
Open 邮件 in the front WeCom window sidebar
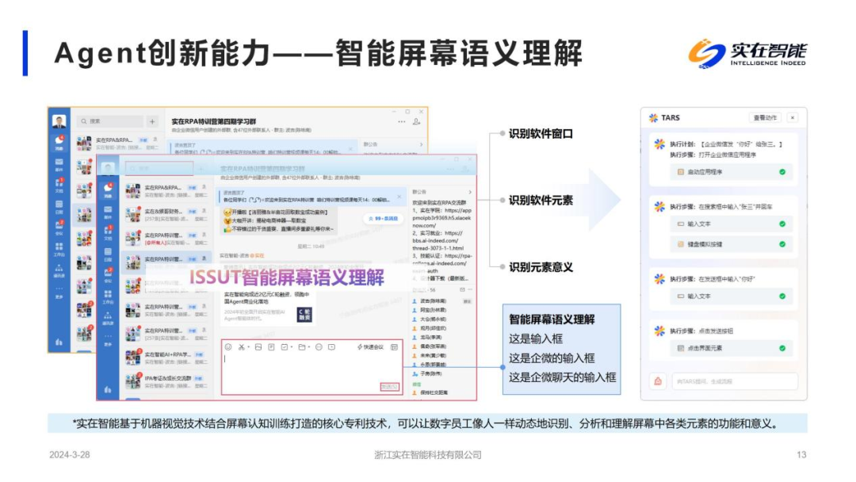pyautogui.click(x=108, y=213)
